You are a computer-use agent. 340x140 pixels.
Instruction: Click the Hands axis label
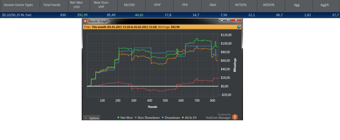point(153,107)
